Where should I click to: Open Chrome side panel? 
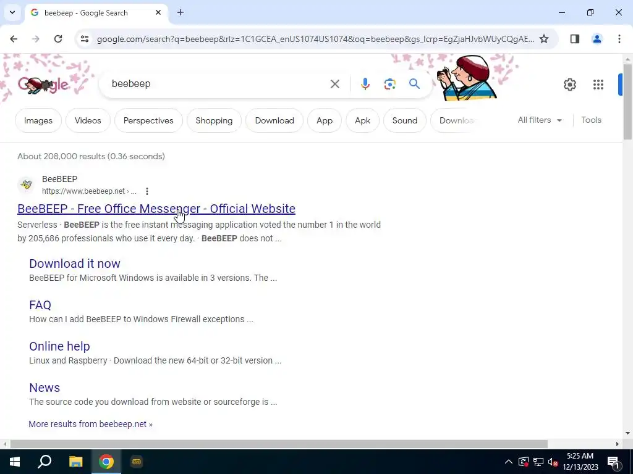[574, 39]
